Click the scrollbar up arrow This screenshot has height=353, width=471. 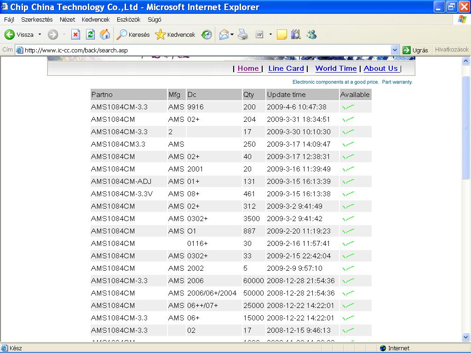point(465,61)
